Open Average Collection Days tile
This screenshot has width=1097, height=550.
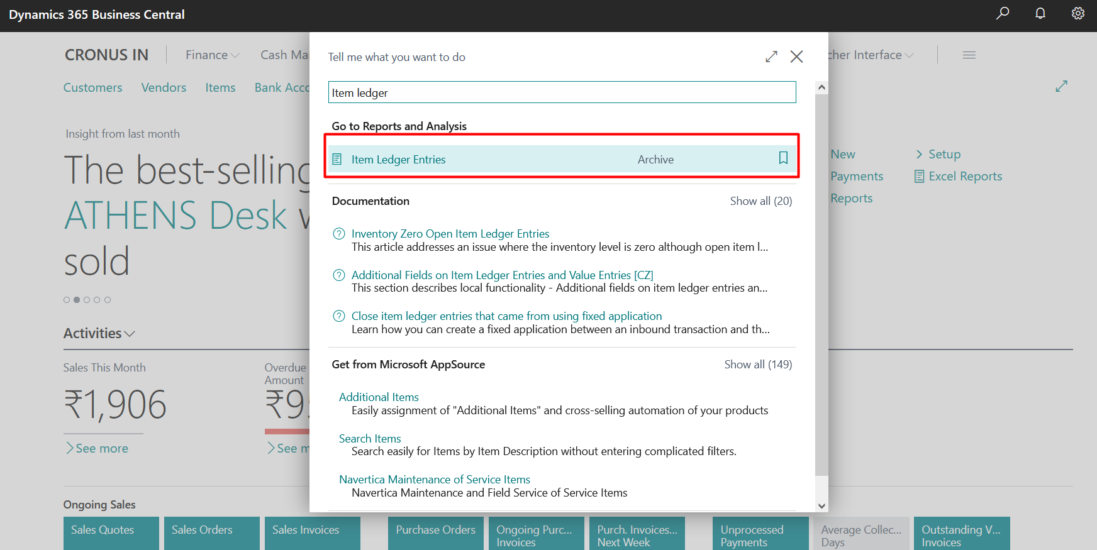[x=861, y=533]
